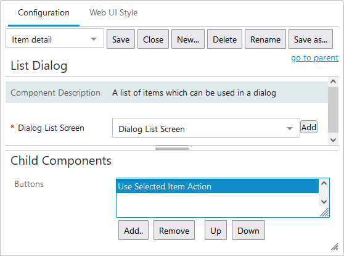This screenshot has height=256, width=344.
Task: Click the Save button
Action: click(x=121, y=39)
